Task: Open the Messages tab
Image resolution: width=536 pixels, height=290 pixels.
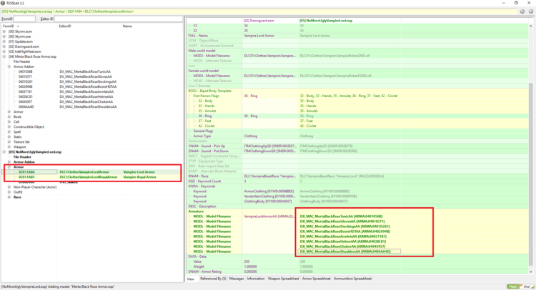Action: 237,279
